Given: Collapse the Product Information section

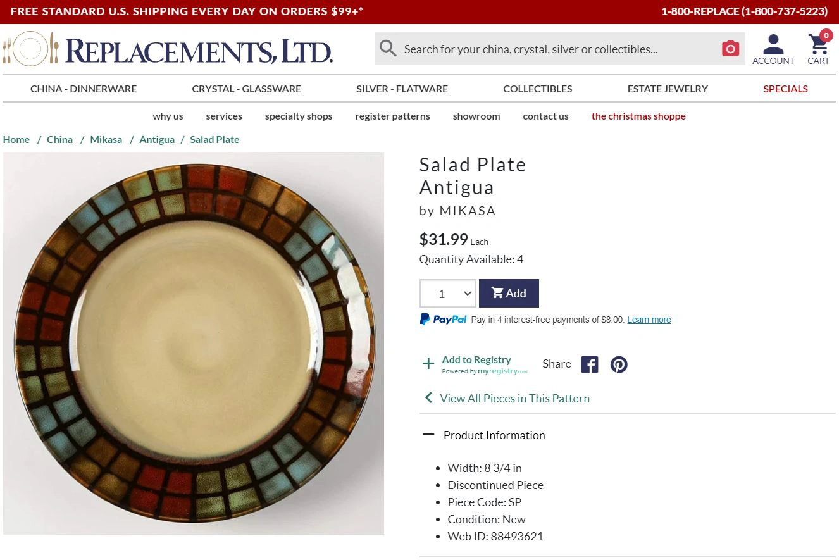Looking at the screenshot, I should point(428,435).
